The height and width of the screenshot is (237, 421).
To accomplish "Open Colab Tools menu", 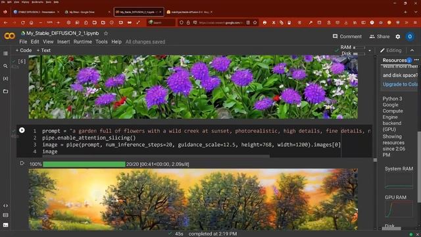I will [x=101, y=42].
